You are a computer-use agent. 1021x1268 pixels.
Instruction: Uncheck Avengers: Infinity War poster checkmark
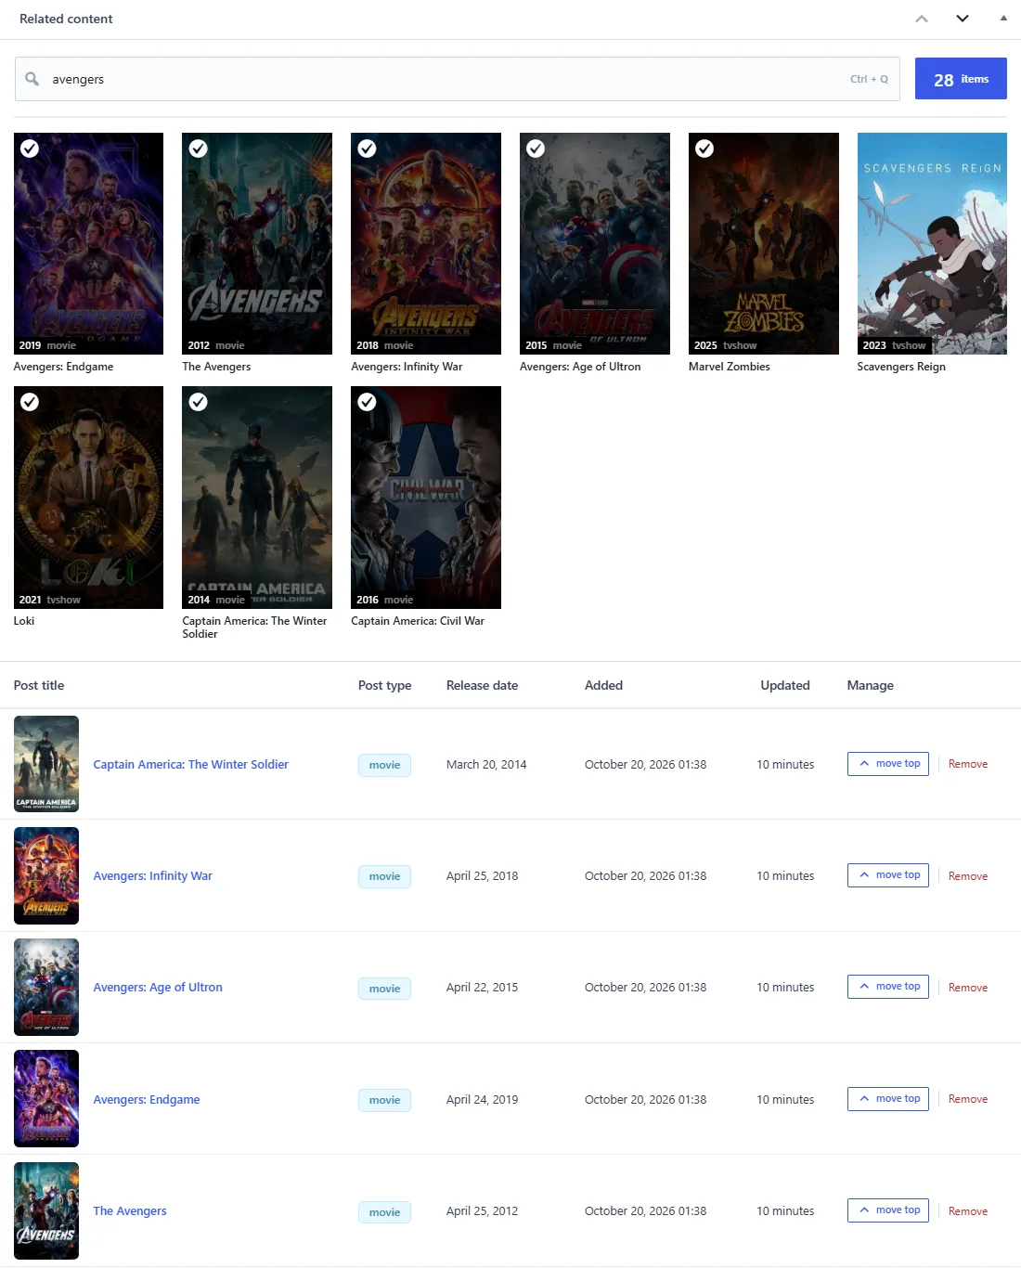pyautogui.click(x=368, y=149)
